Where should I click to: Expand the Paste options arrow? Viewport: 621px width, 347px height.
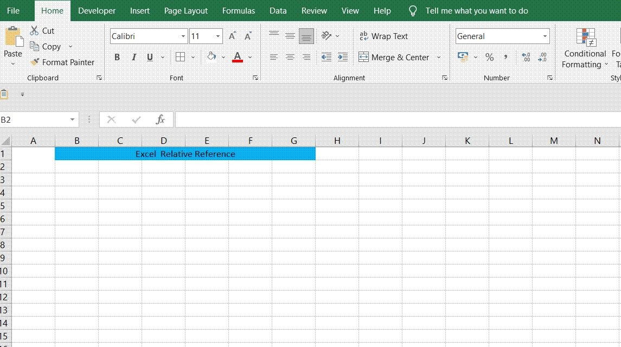coord(12,64)
